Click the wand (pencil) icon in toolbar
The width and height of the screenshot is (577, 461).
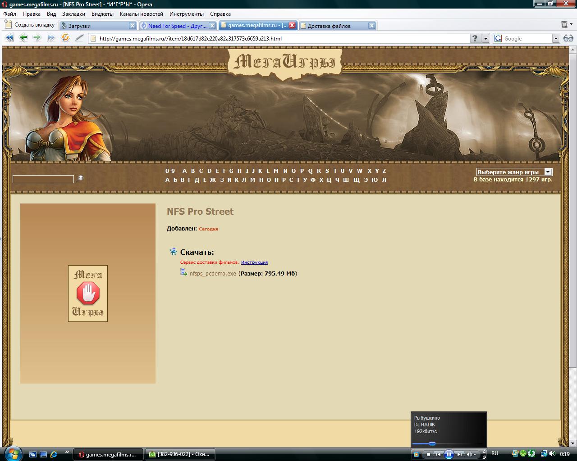pos(79,38)
